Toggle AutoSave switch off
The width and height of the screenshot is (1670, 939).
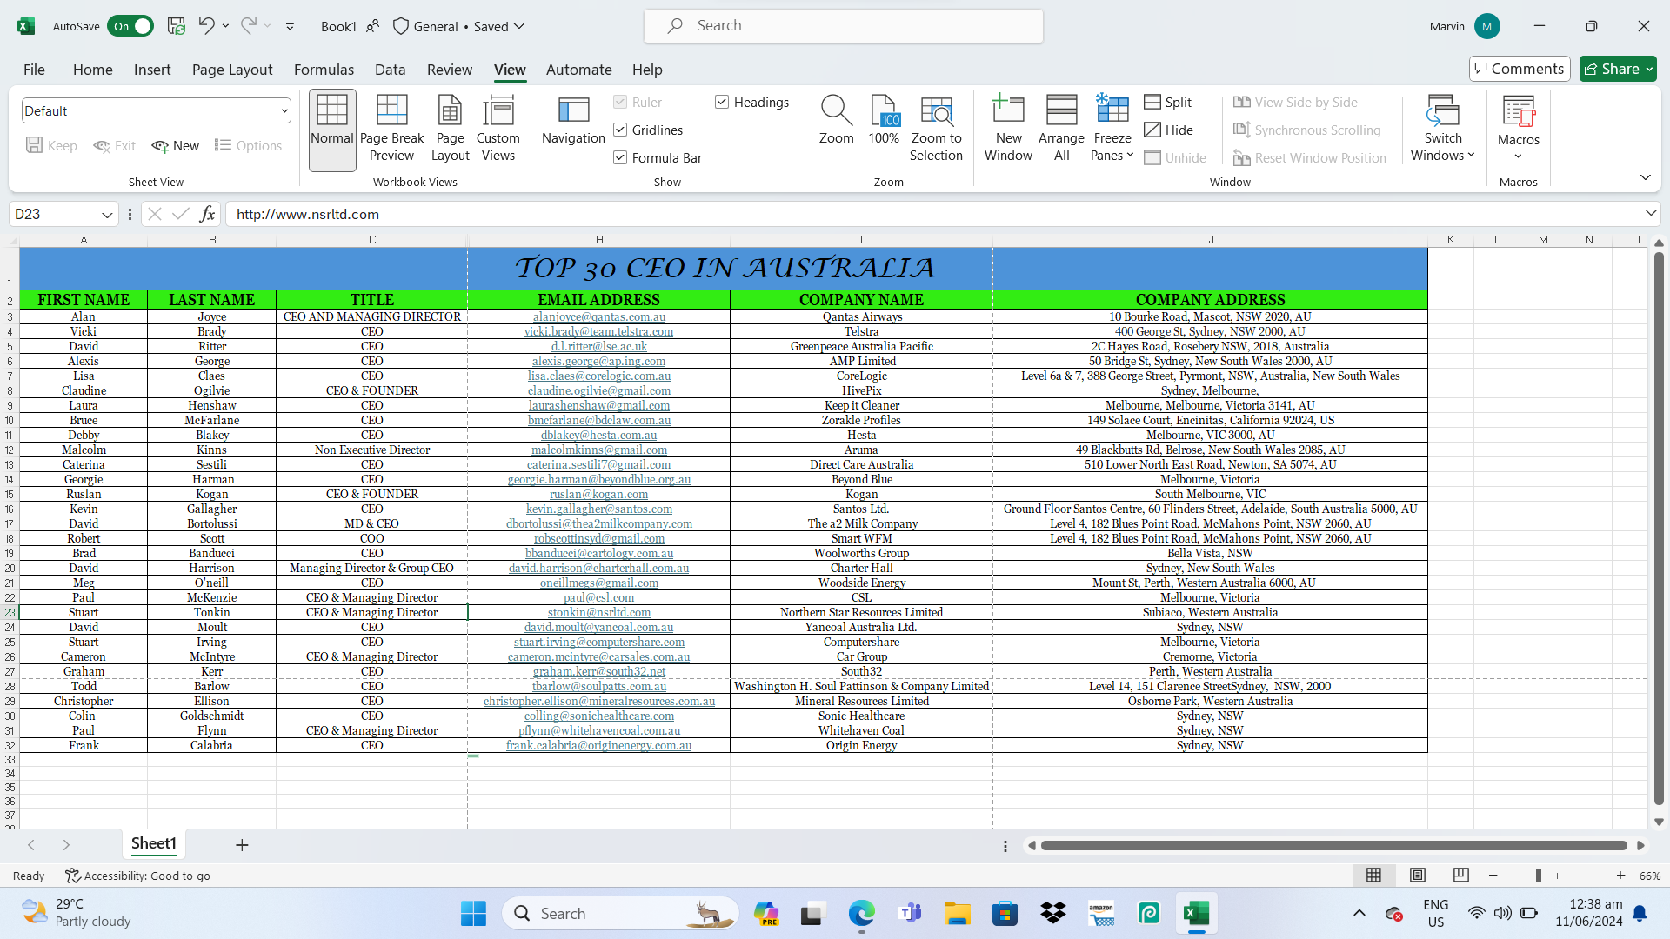click(x=130, y=26)
